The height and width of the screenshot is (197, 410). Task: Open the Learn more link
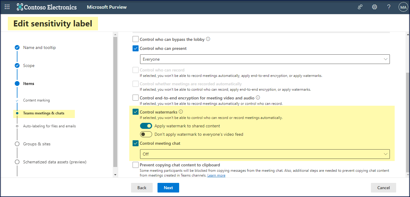(x=216, y=175)
